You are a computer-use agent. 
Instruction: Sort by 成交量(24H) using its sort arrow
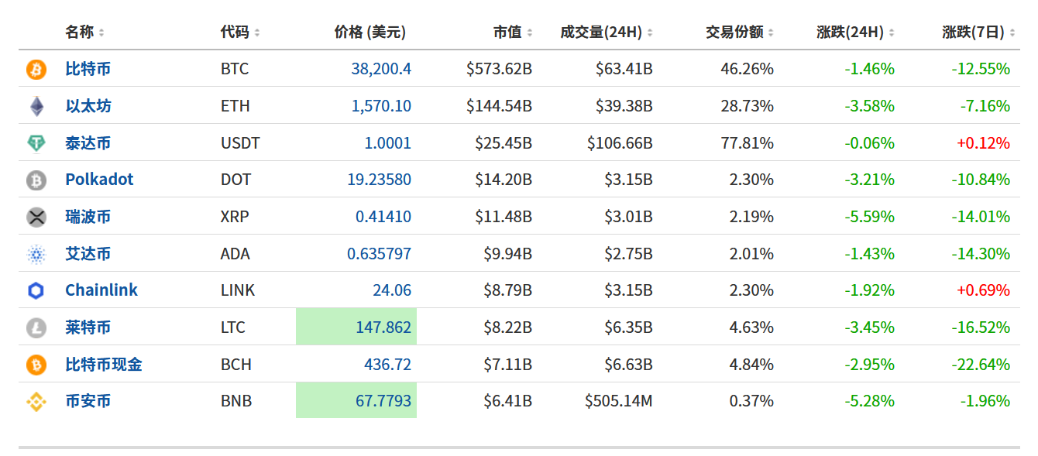pos(650,33)
